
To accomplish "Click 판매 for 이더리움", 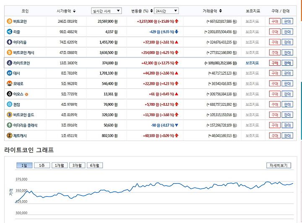I will click(287, 42).
